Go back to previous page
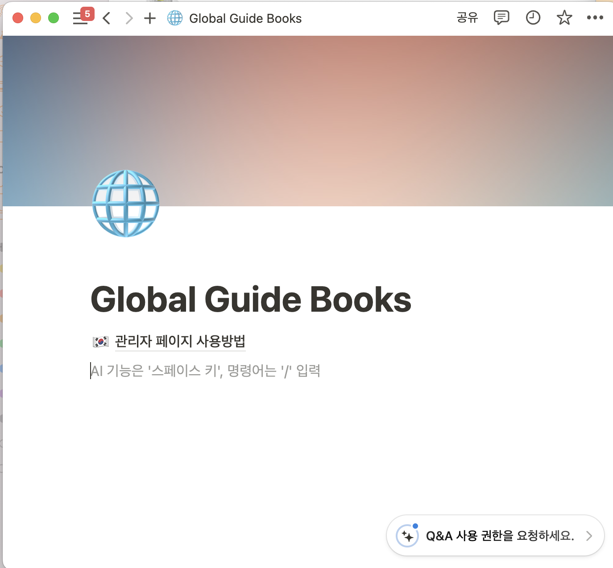This screenshot has width=613, height=568. [106, 18]
